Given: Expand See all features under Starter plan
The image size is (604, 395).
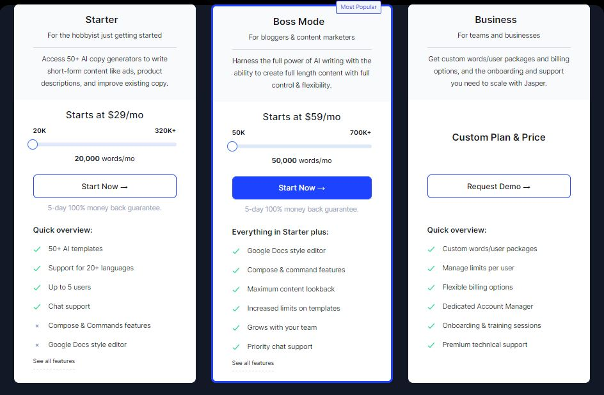Looking at the screenshot, I should pos(54,361).
